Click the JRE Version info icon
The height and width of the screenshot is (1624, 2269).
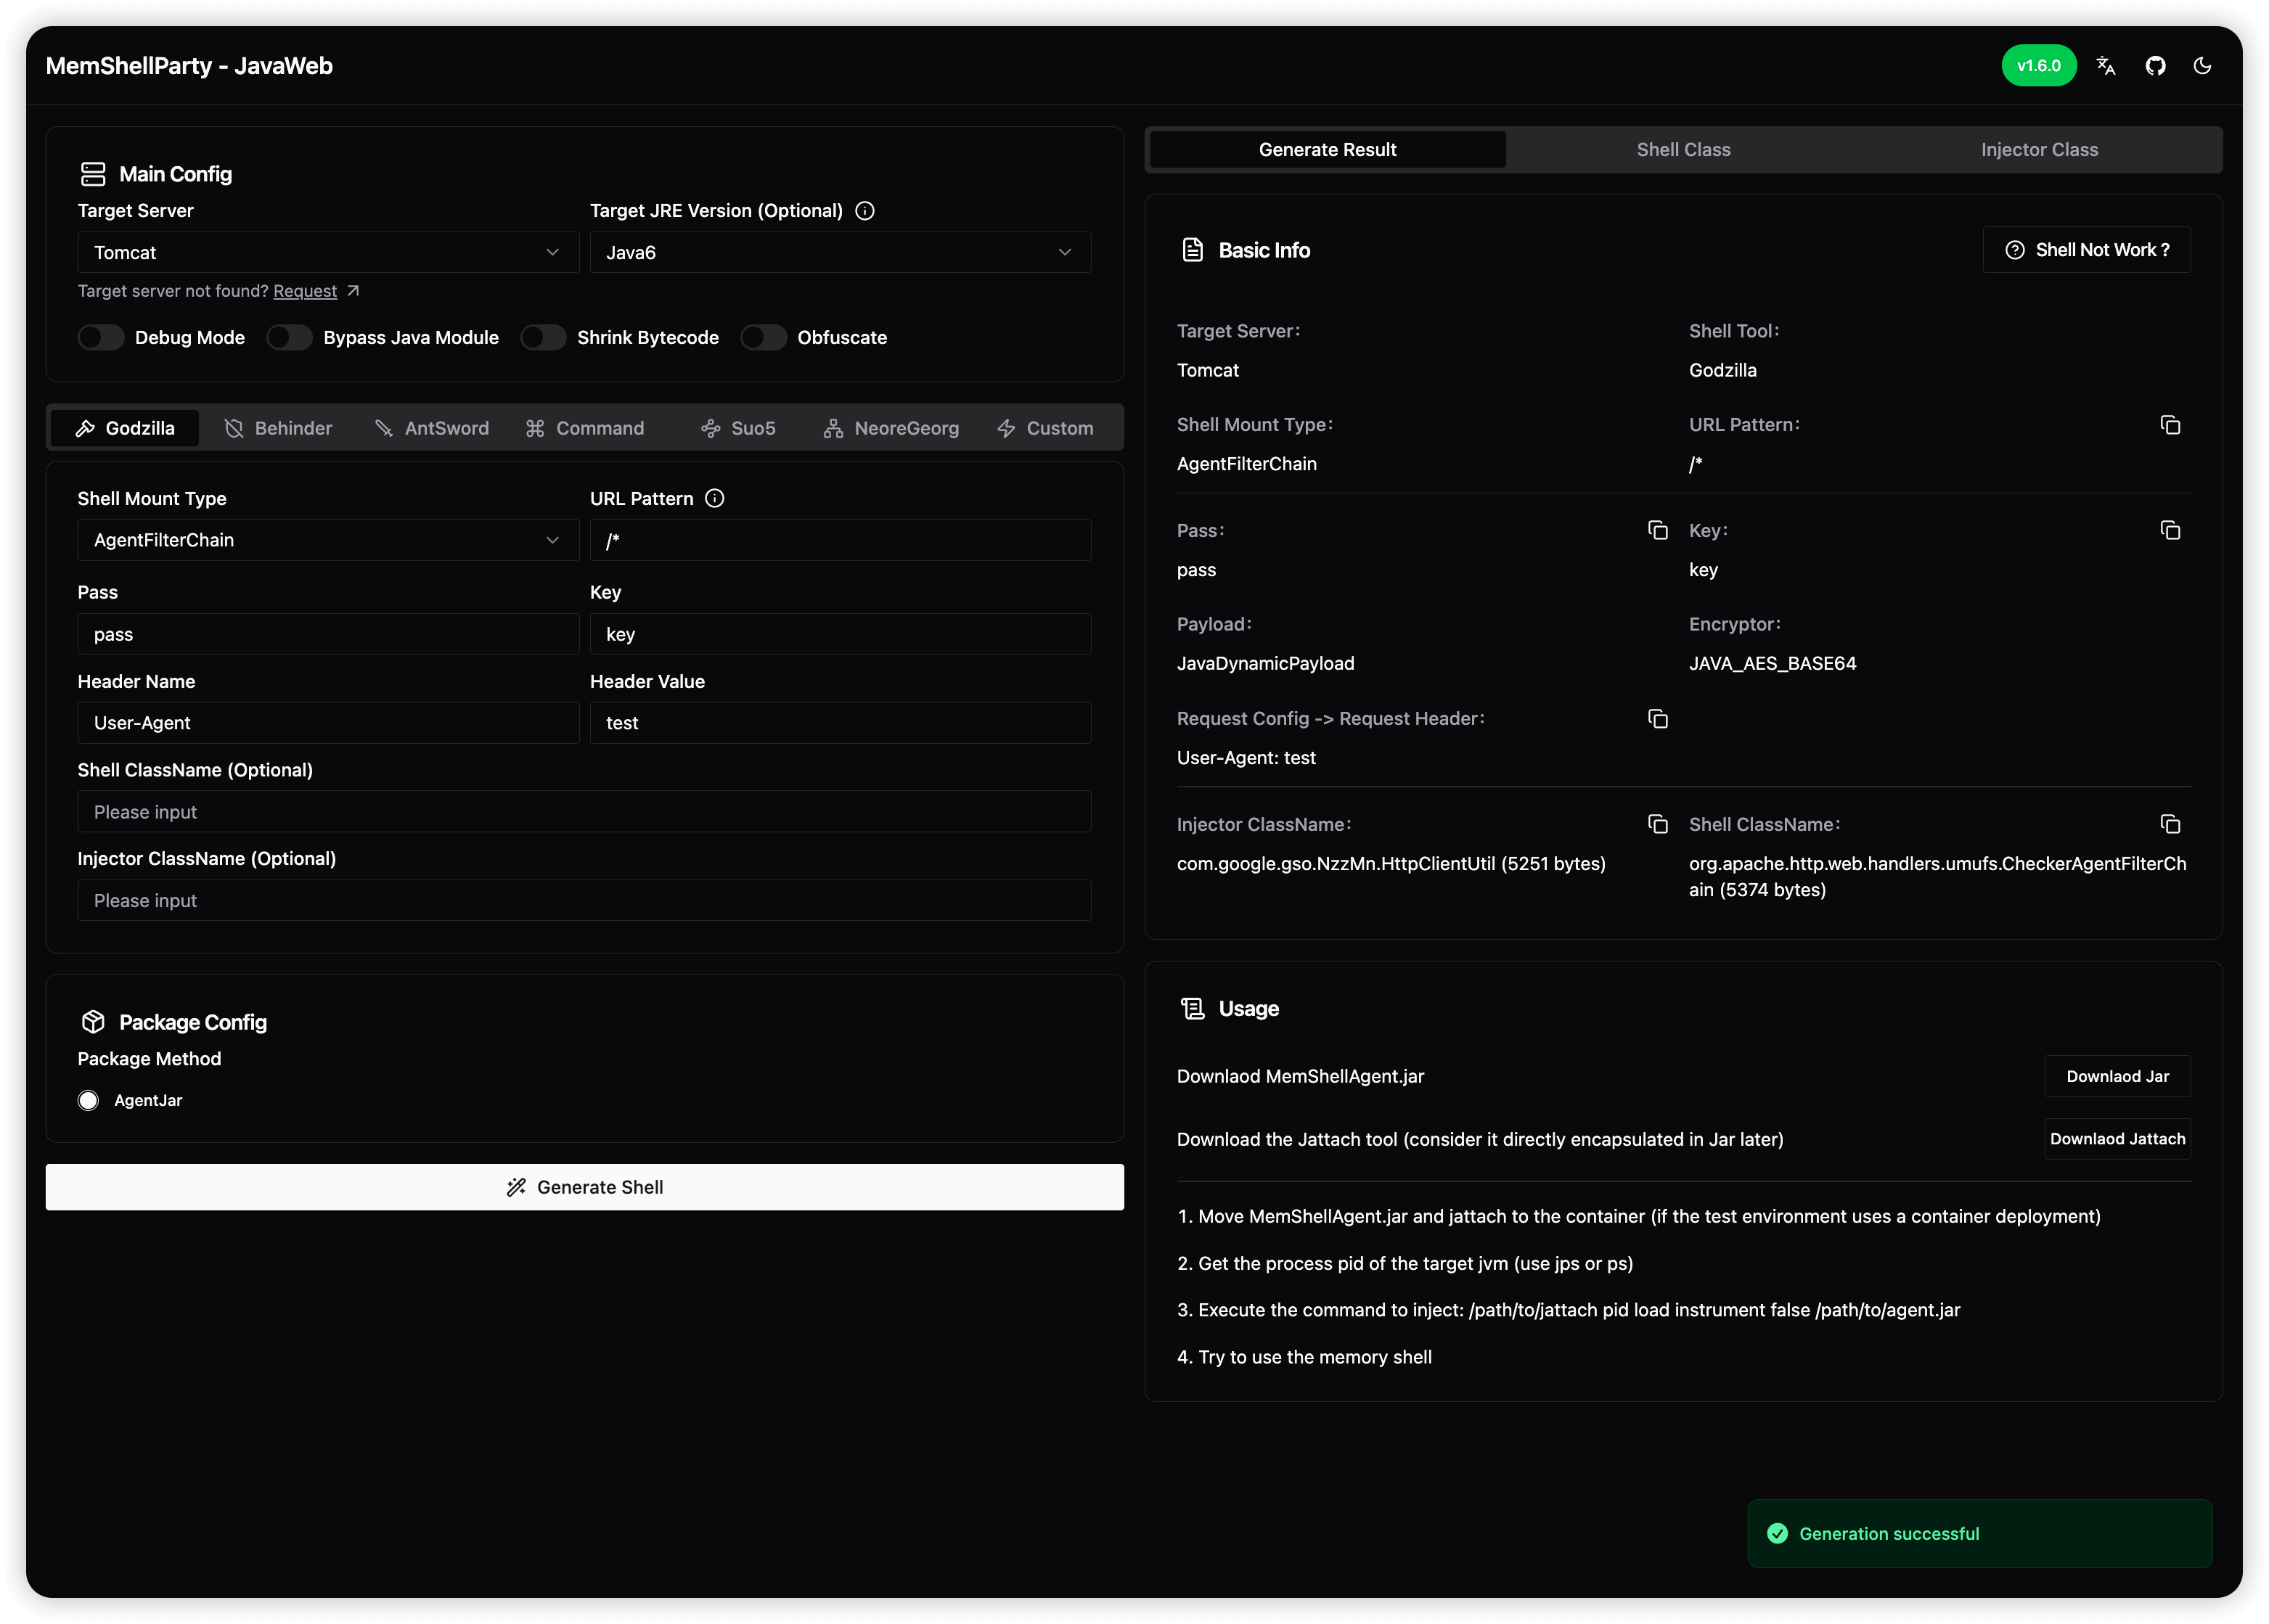[865, 211]
